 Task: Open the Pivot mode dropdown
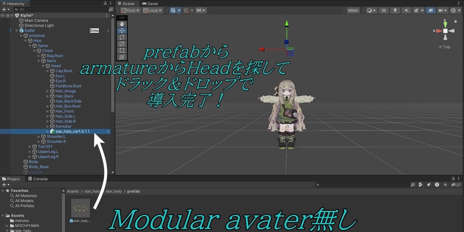130,10
